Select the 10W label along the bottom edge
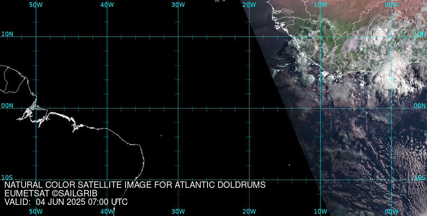The height and width of the screenshot is (216, 427). (320, 211)
